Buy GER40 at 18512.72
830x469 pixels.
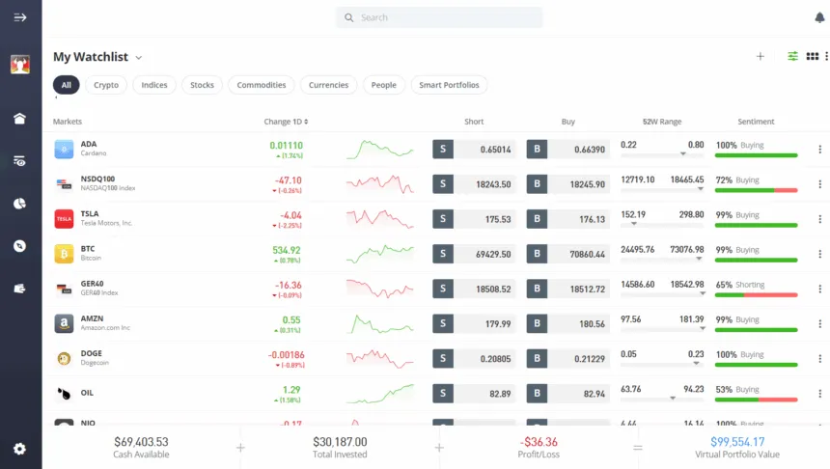point(568,289)
